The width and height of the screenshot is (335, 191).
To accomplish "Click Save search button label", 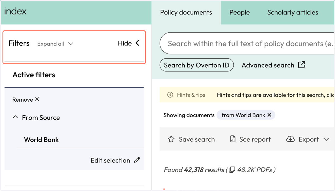I will [x=197, y=139].
